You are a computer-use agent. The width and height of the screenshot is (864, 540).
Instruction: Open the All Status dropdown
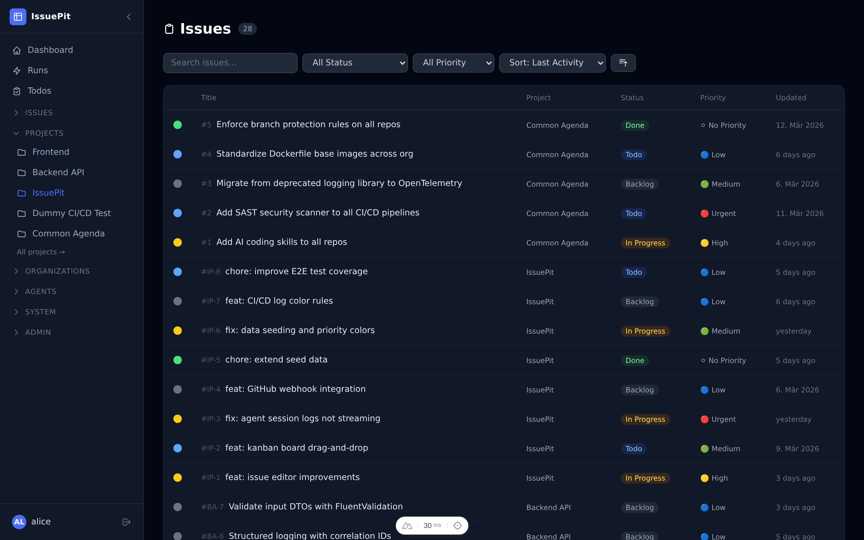click(355, 62)
